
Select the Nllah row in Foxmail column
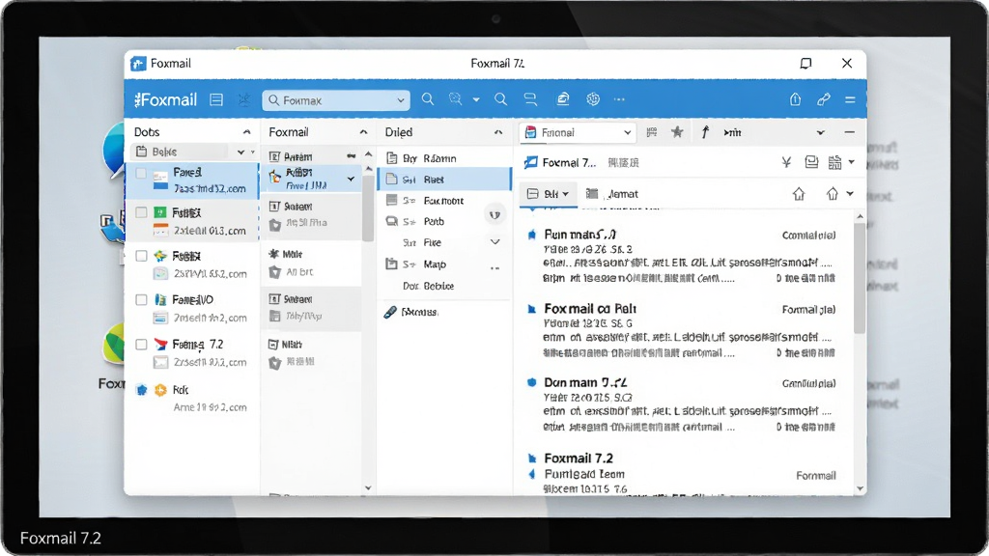312,353
